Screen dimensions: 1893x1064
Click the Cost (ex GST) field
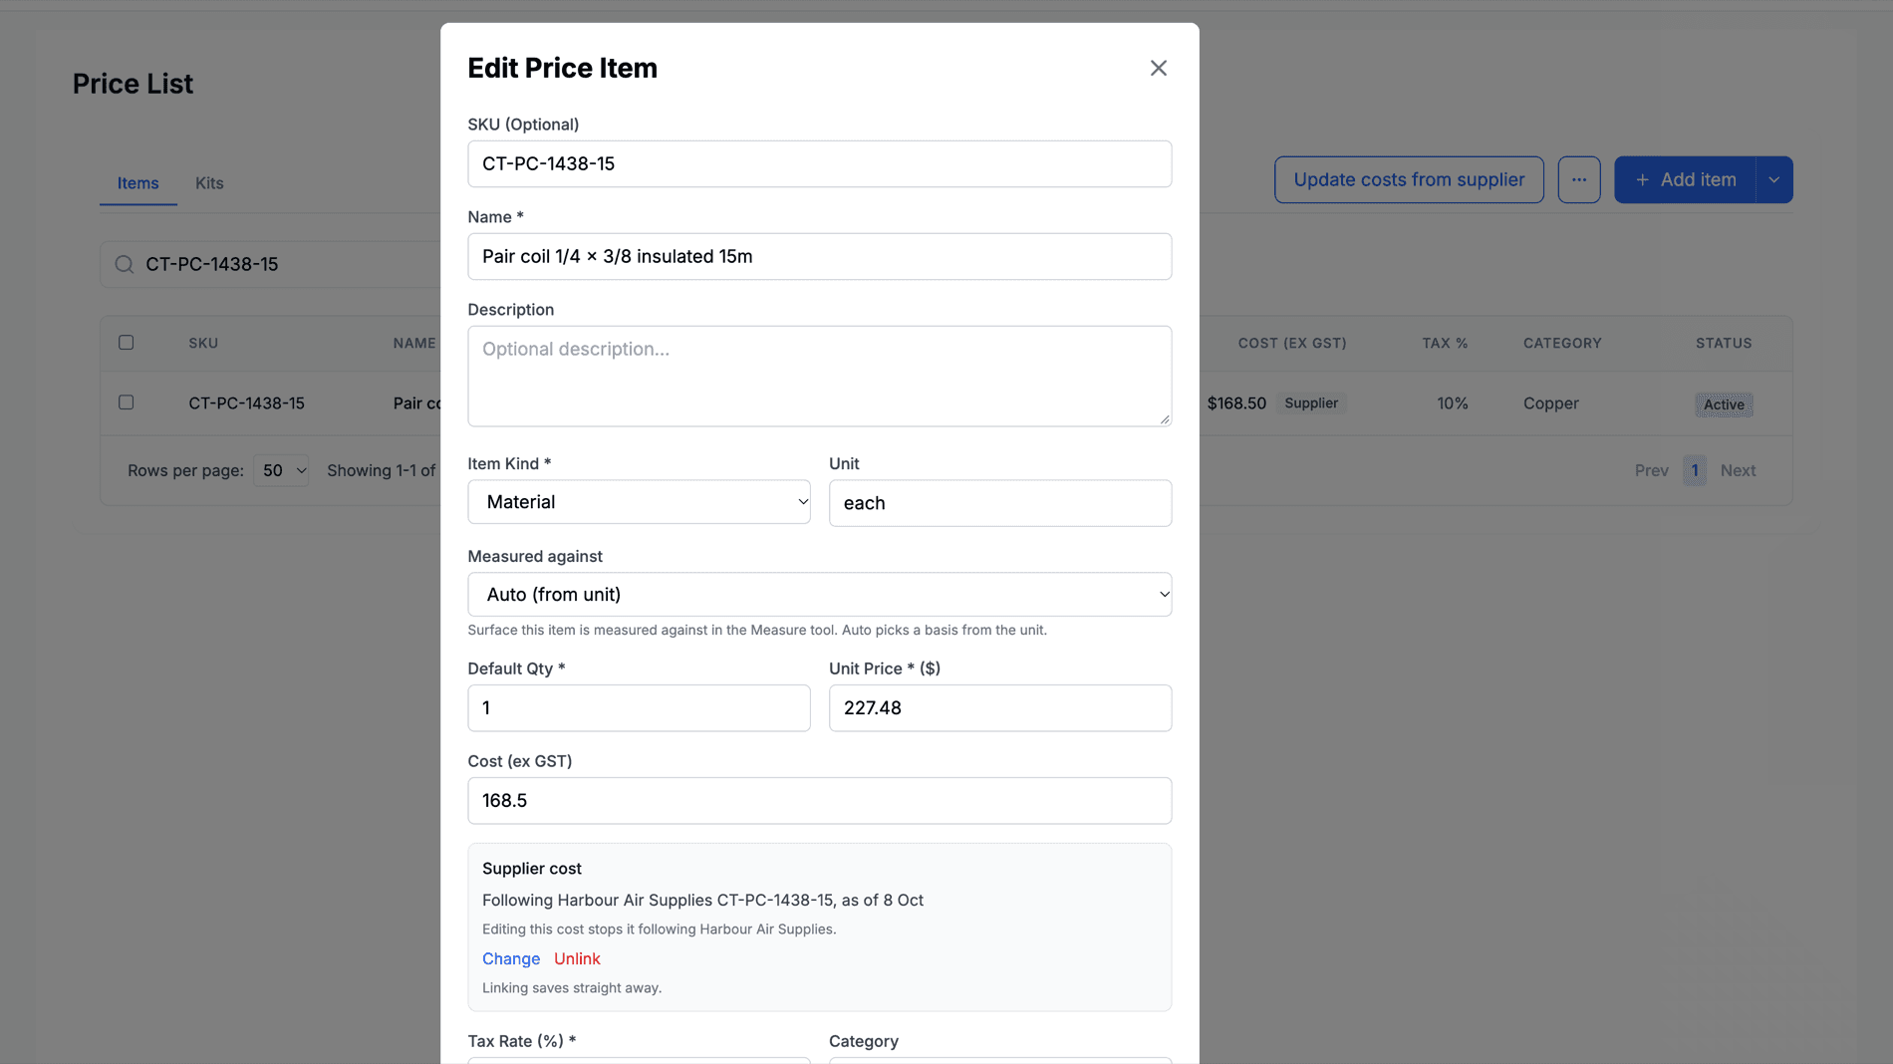pos(819,801)
